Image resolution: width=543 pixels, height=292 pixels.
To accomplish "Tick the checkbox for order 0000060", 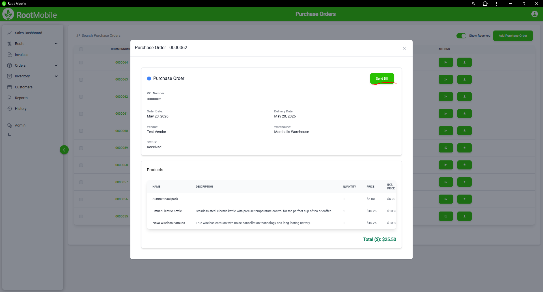I will 81,131.
